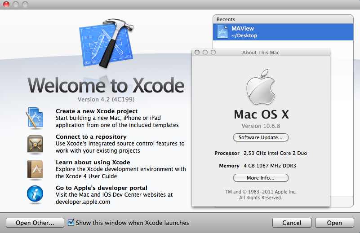Click the About This Mac title bar
This screenshot has height=233, width=360.
pyautogui.click(x=261, y=52)
